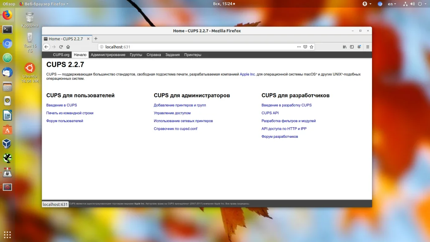
Task: Open LibreOffice Writer in dock
Action: click(8, 116)
